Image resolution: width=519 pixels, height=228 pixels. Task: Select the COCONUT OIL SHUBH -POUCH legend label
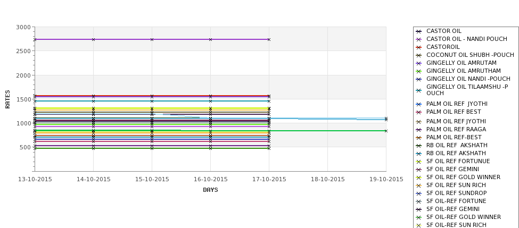coord(470,55)
